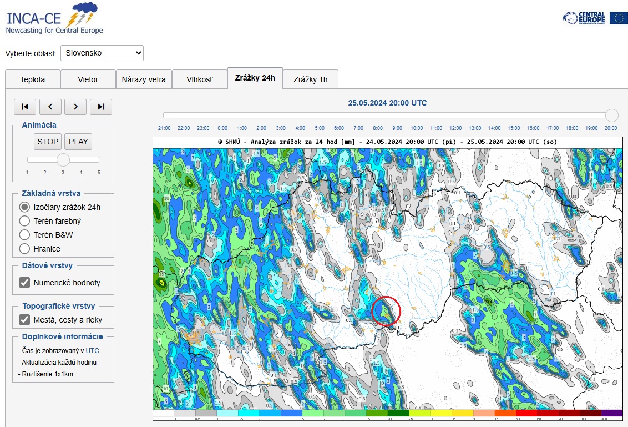Step forward one frame
Viewport: 628px width, 427px height.
pos(75,107)
